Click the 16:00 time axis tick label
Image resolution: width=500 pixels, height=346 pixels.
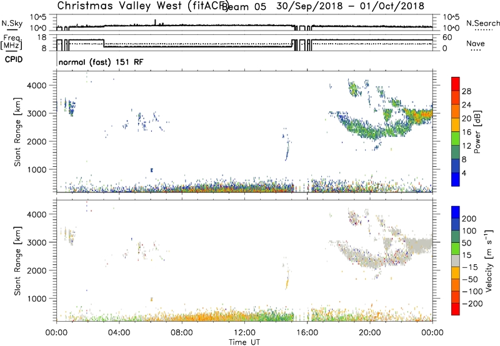[307, 333]
